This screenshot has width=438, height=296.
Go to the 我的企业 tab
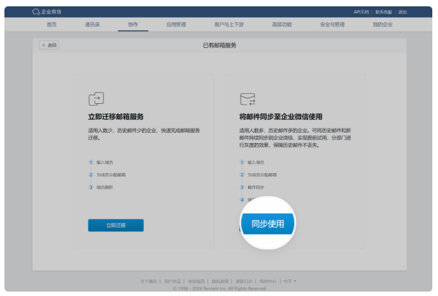pyautogui.click(x=382, y=25)
